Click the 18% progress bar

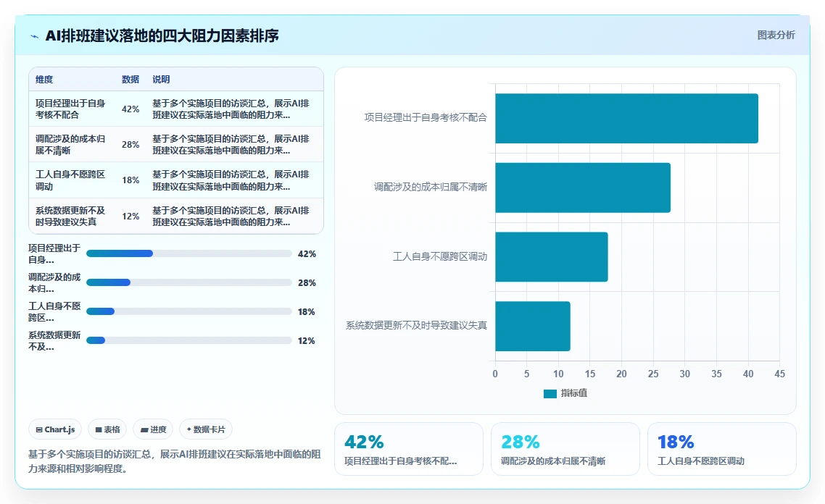click(x=189, y=311)
